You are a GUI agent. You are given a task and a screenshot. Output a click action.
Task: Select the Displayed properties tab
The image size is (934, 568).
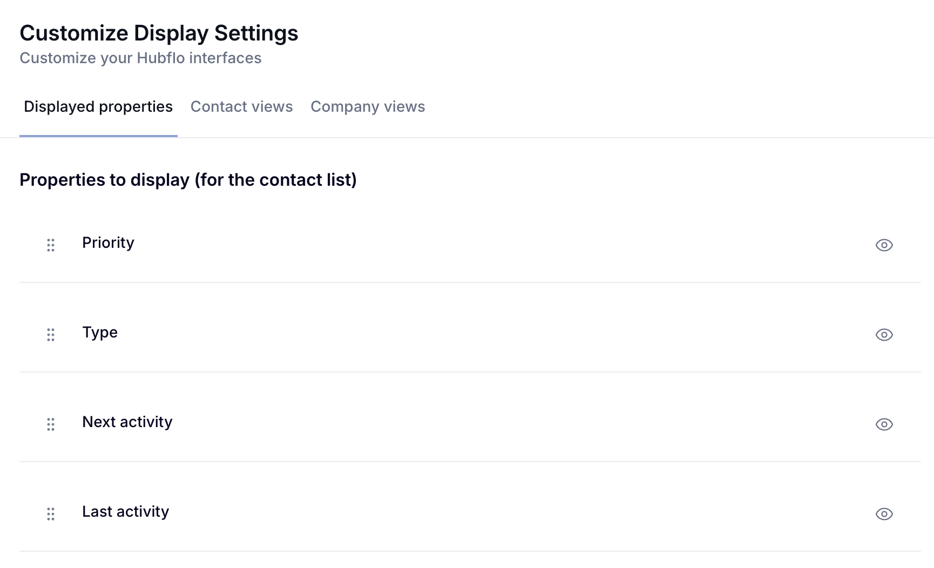[x=98, y=106]
